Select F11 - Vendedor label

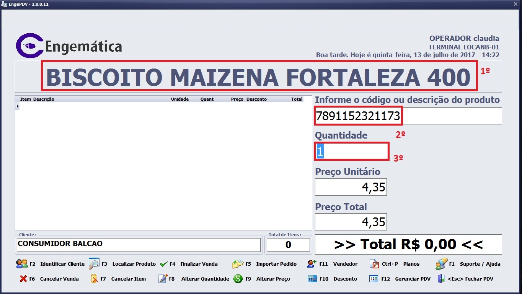[x=338, y=264]
